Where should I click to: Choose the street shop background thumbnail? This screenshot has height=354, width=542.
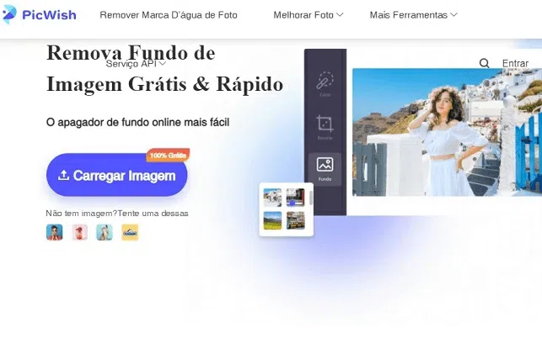296,220
